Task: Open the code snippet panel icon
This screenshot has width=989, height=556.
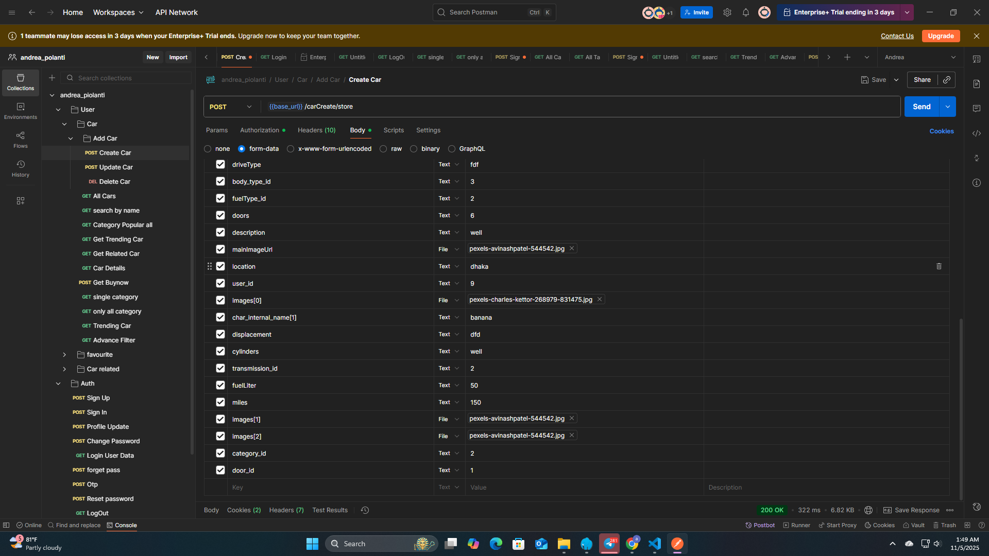Action: (x=977, y=133)
